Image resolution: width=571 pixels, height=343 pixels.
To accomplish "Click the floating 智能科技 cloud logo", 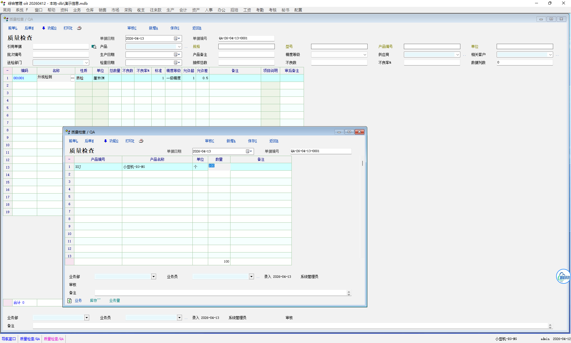I will [x=563, y=276].
